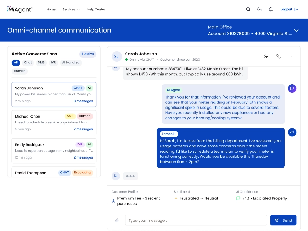Screen dimensions: 308x231
Task: Start a phone call with Sarah
Action: pos(278,57)
